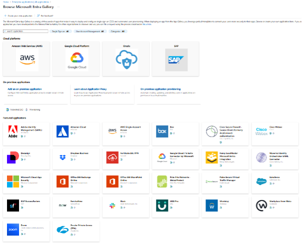Image resolution: width=302 pixels, height=244 pixels.
Task: Click the Microsoft Cloud App Security logo
Action: coord(13,181)
